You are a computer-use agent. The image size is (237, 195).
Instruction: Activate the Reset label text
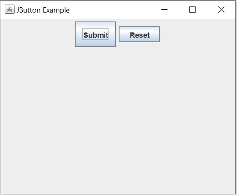click(x=140, y=35)
